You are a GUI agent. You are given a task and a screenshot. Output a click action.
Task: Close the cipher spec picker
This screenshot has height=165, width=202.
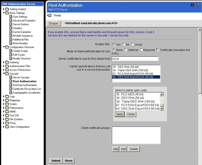coord(131,114)
